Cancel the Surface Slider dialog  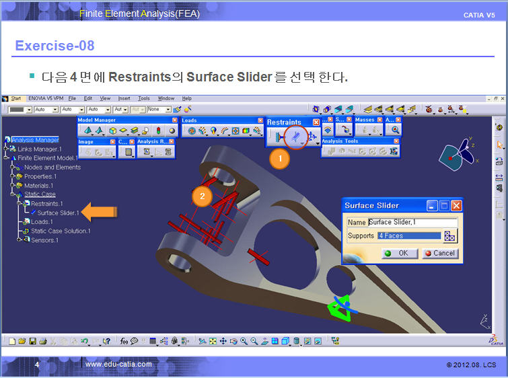point(439,253)
